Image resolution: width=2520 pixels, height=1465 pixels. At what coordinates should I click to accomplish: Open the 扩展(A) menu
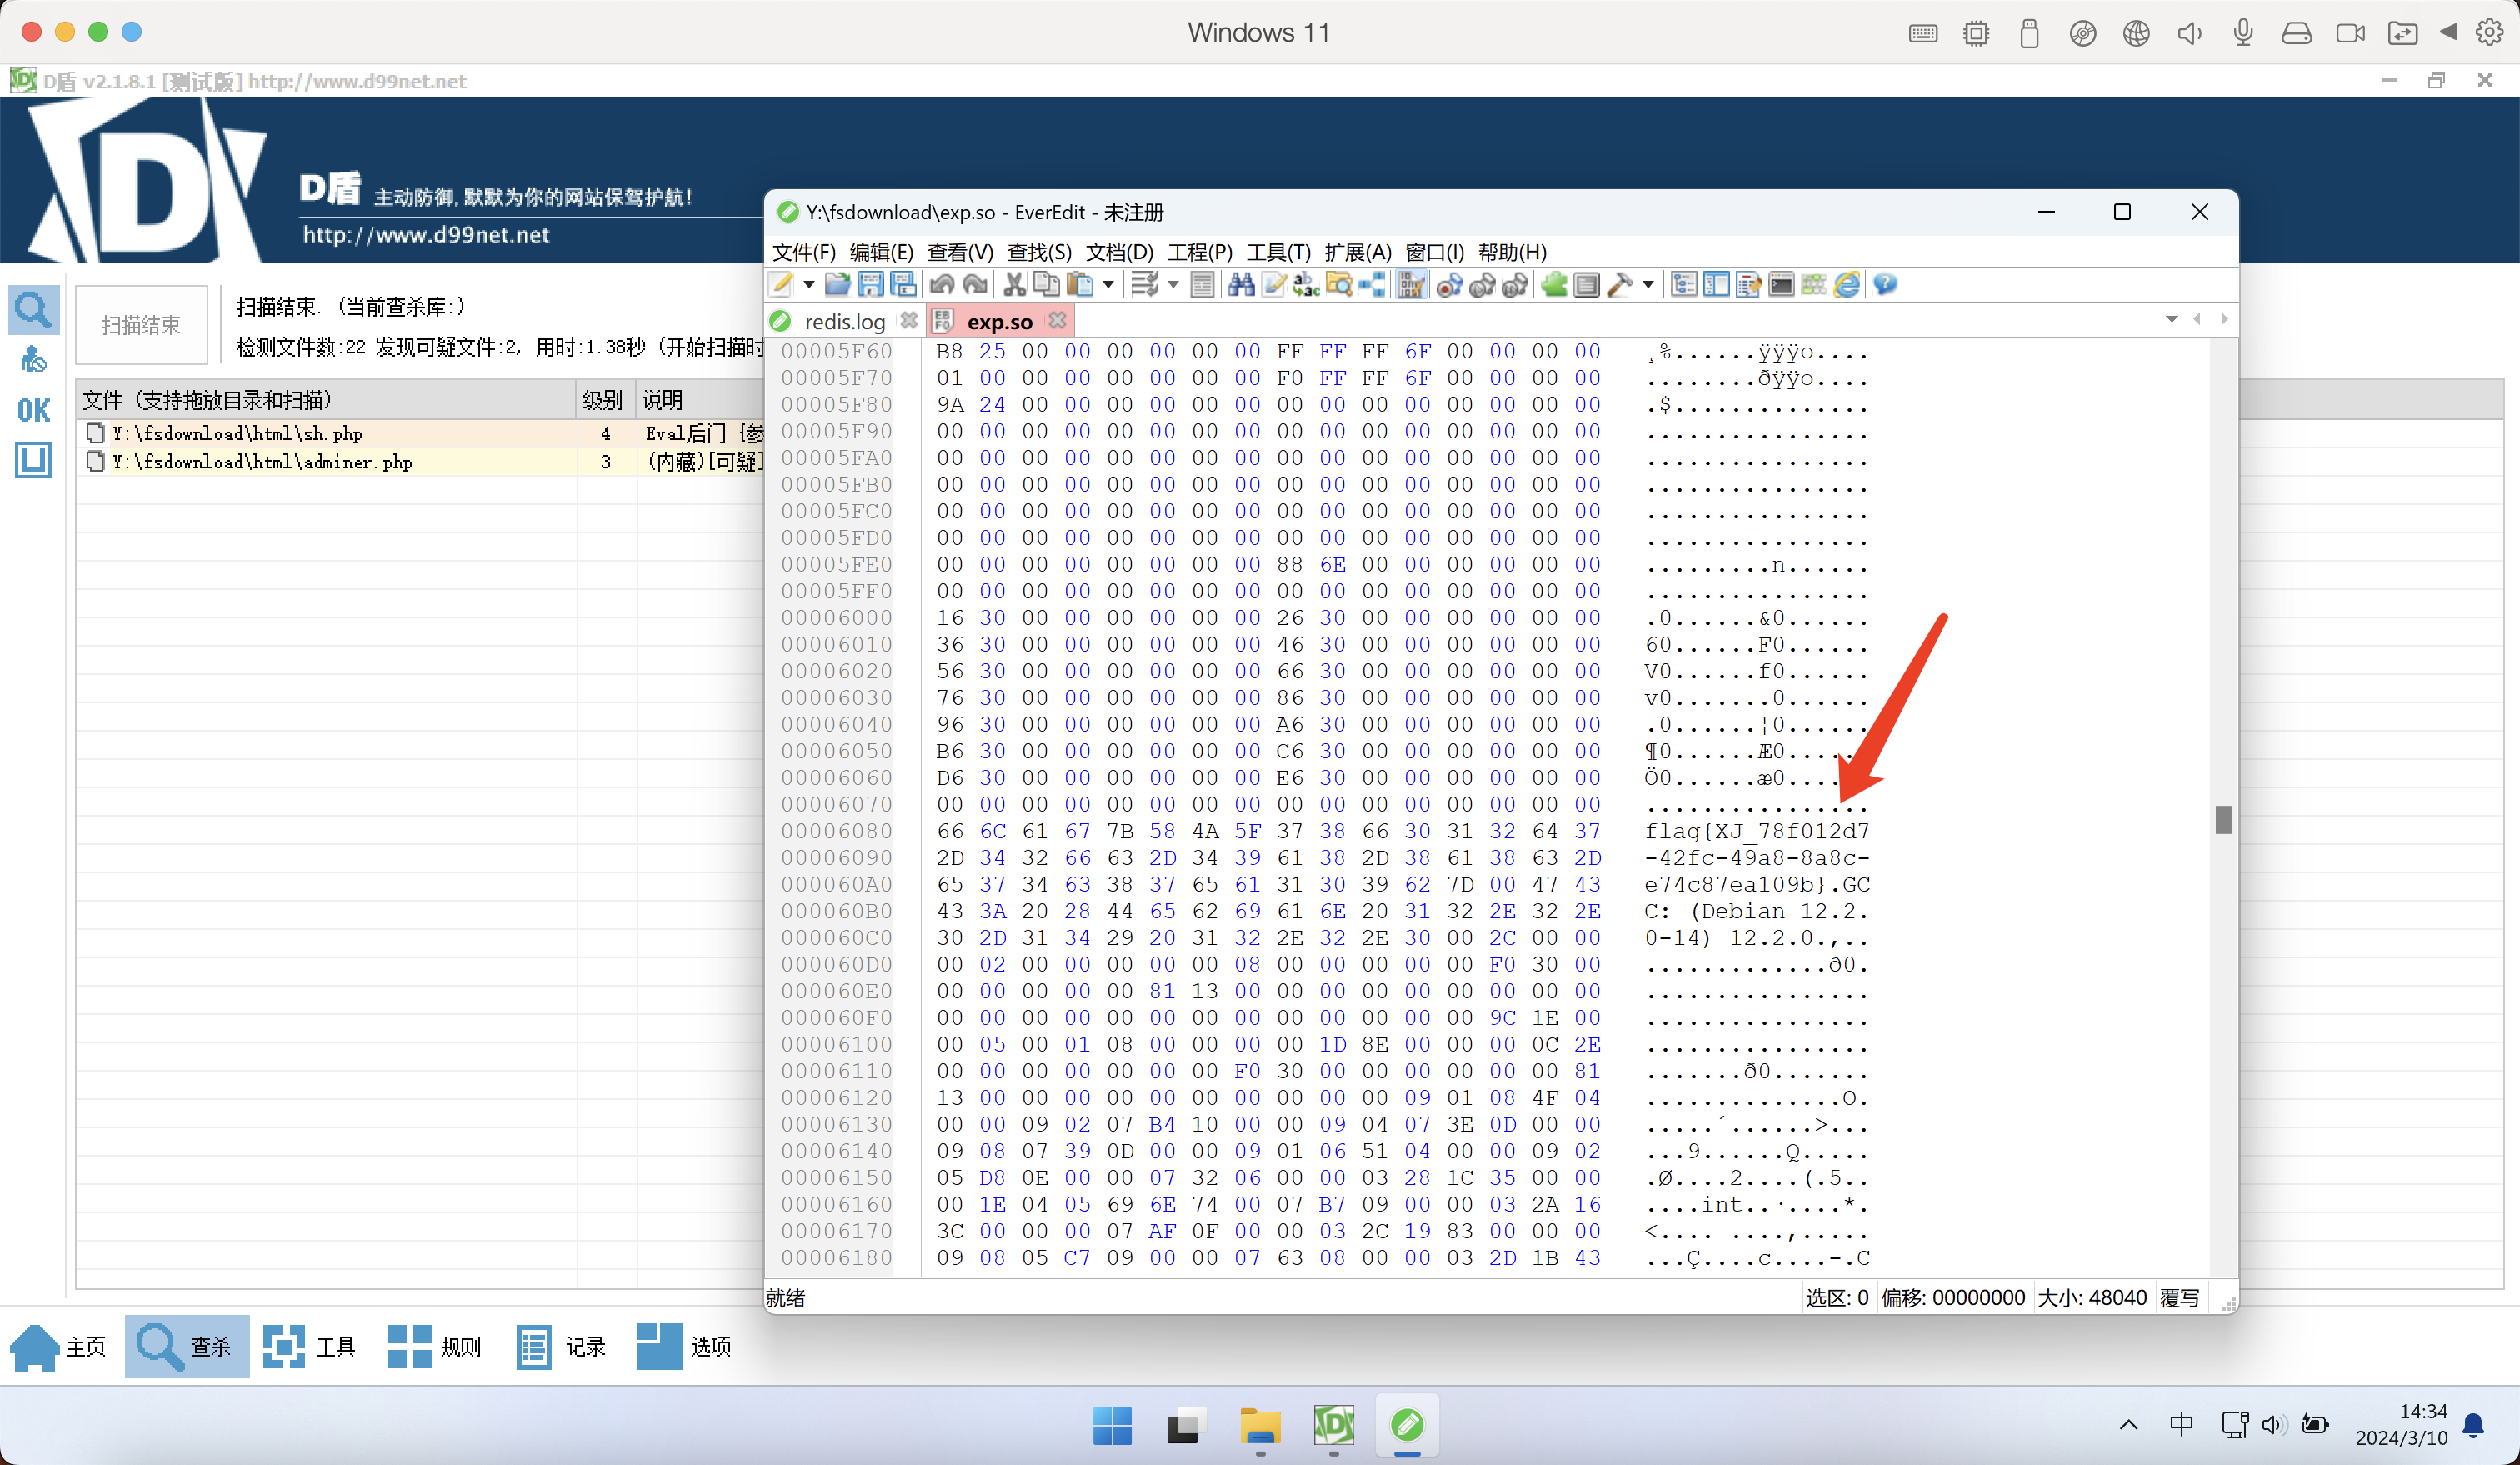click(x=1358, y=252)
